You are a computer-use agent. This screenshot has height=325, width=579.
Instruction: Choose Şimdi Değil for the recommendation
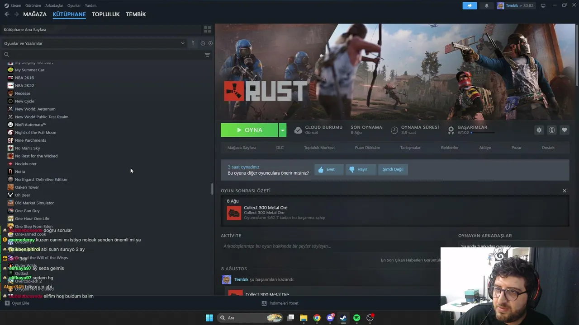tap(393, 170)
